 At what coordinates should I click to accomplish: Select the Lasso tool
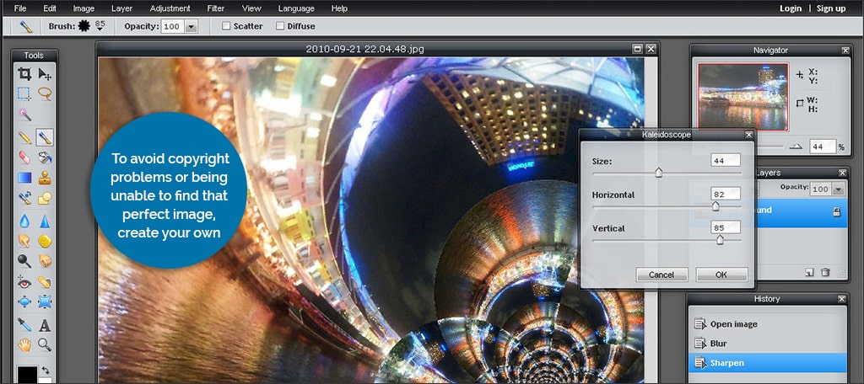(x=45, y=94)
